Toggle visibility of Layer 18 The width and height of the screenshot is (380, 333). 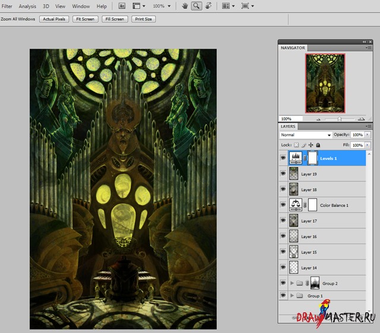pyautogui.click(x=283, y=189)
